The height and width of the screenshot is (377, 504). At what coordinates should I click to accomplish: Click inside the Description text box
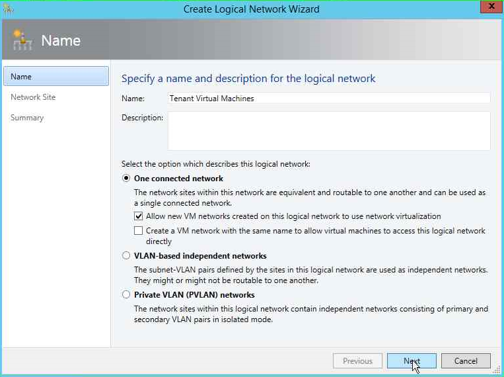point(329,131)
